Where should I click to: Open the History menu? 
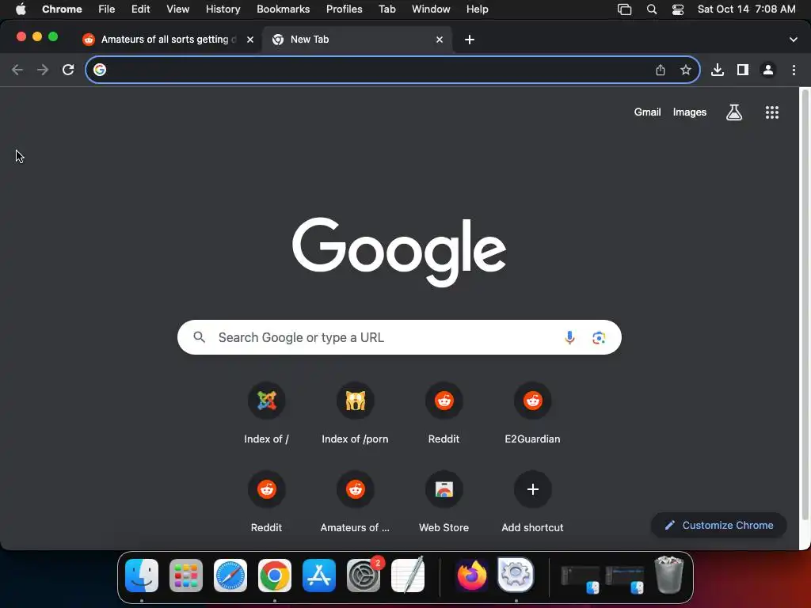coord(223,9)
